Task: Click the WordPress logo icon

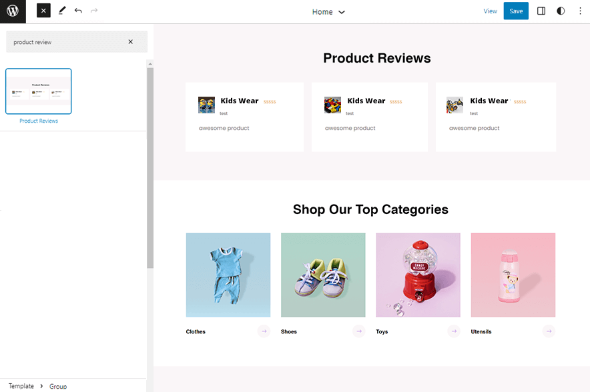Action: click(11, 11)
